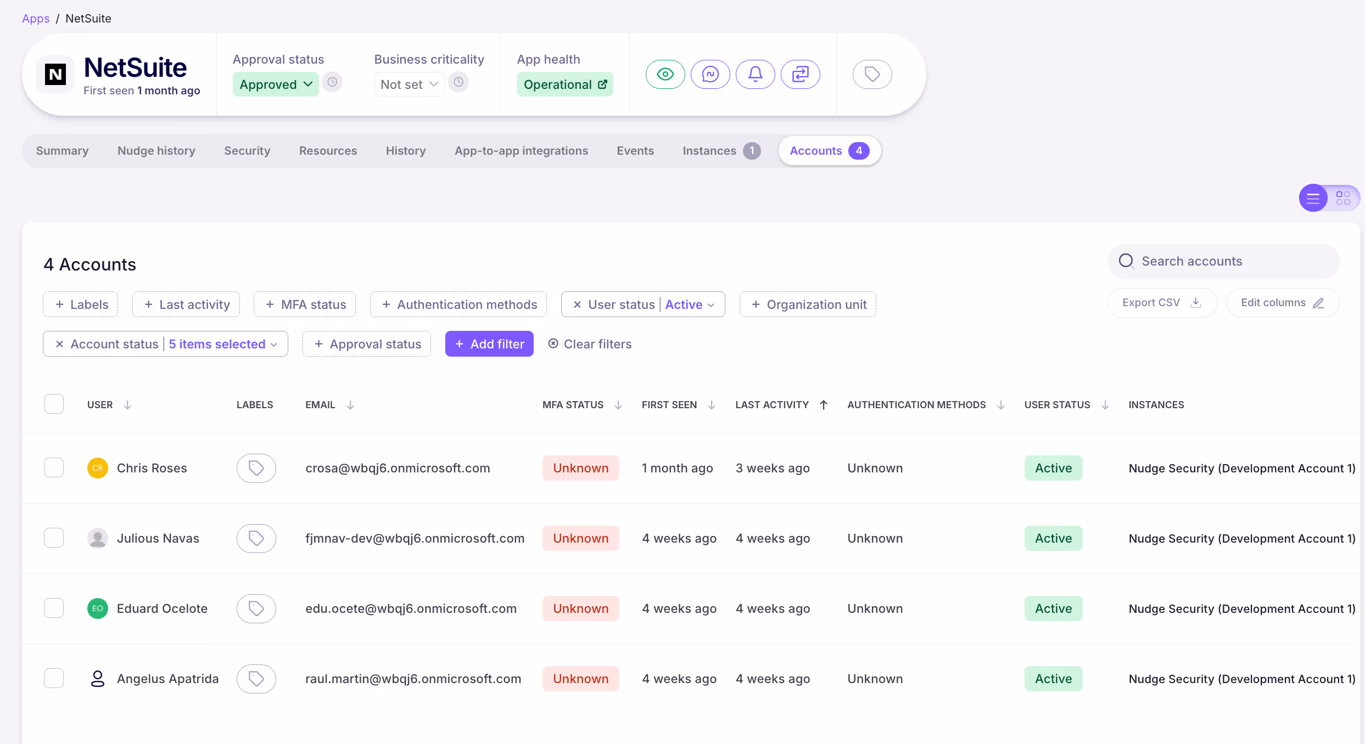Screen dimensions: 1365x744
Task: Open the label tag icon on Chris Roses row
Action: coord(256,468)
